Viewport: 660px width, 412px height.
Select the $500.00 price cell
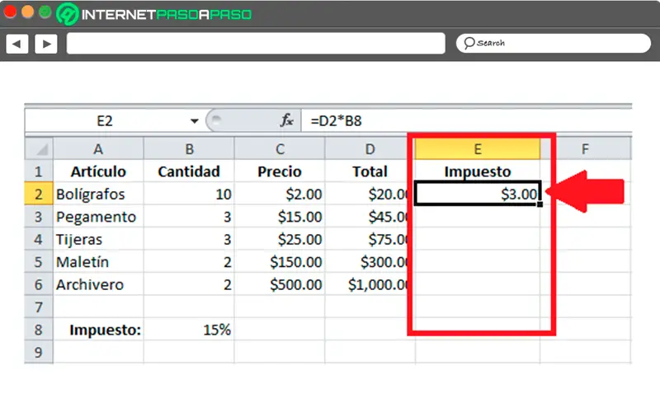pos(280,284)
